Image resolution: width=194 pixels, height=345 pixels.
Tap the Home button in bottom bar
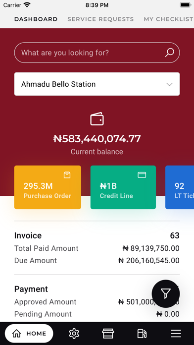pos(29,334)
